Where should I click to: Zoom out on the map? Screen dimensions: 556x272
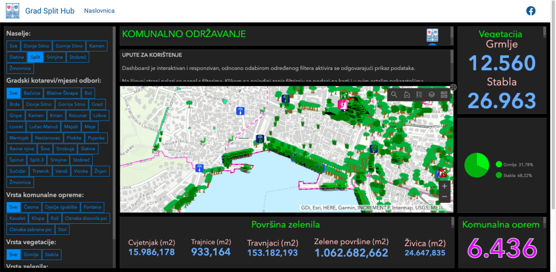pos(444,197)
